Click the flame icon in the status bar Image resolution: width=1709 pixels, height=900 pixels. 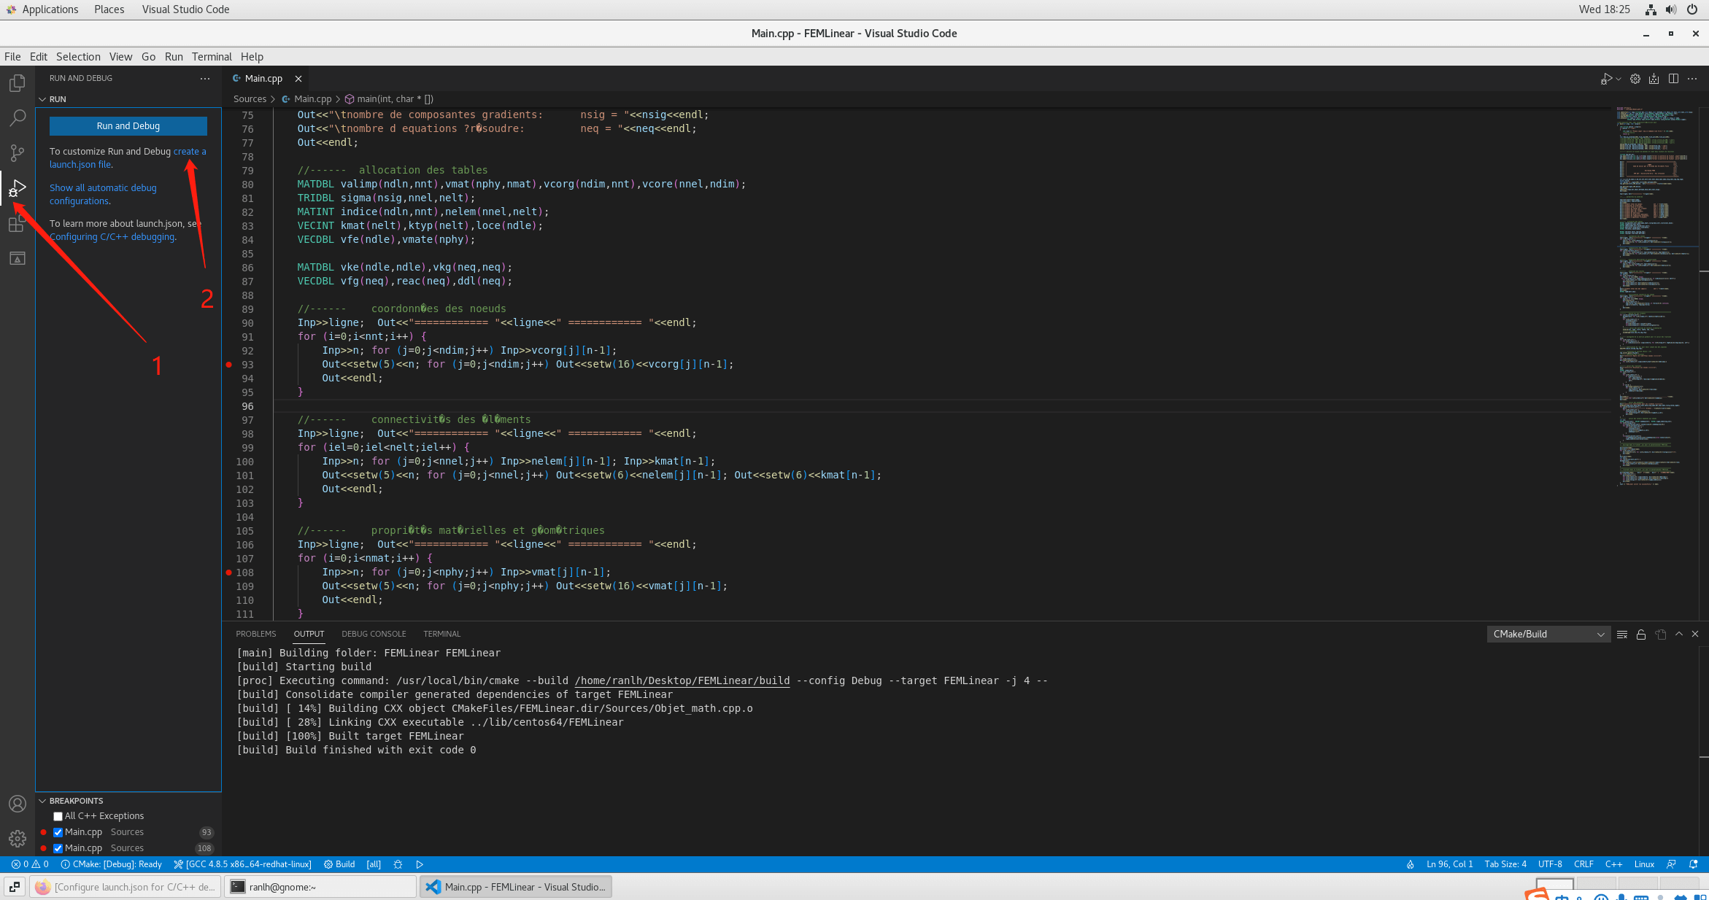[x=1411, y=864]
